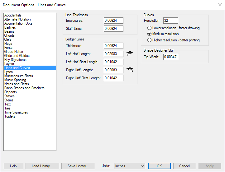Click the Load Library button
This screenshot has width=225, height=172.
pyautogui.click(x=42, y=166)
